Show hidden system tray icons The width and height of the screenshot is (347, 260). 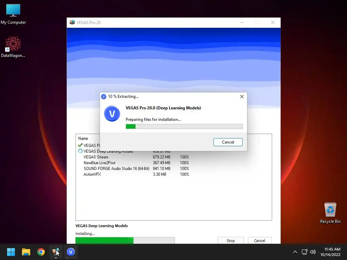pyautogui.click(x=295, y=252)
